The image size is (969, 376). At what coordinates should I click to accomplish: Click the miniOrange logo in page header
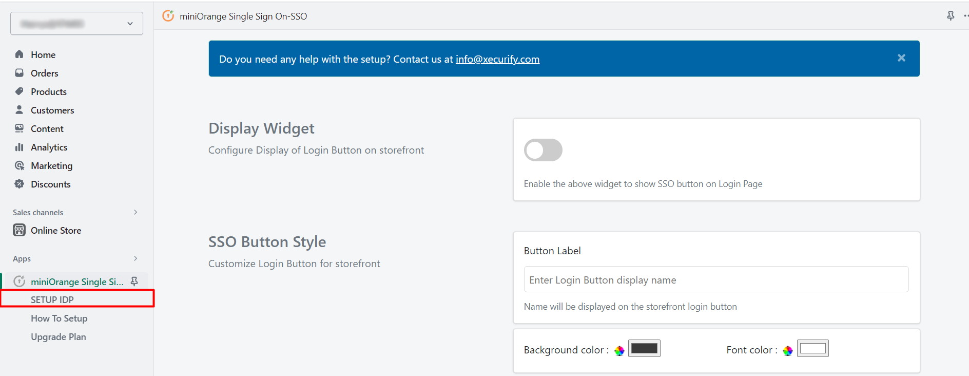click(x=168, y=16)
